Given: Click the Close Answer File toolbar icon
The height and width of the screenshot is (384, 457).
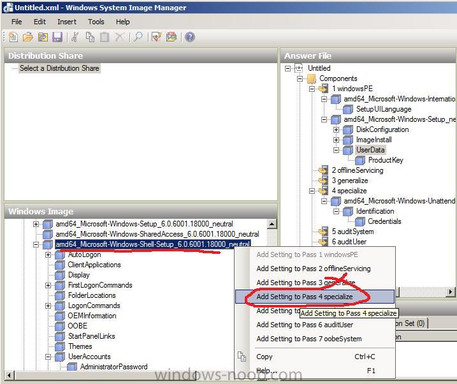Looking at the screenshot, I should (x=43, y=37).
